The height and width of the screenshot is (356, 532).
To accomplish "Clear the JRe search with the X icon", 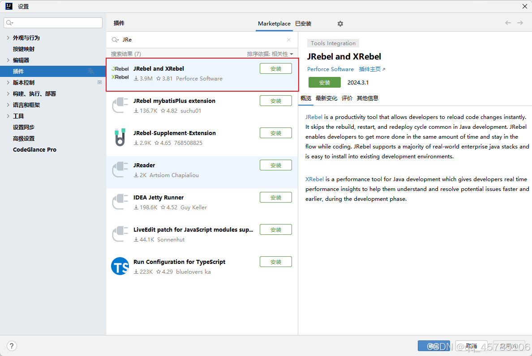I will point(289,39).
